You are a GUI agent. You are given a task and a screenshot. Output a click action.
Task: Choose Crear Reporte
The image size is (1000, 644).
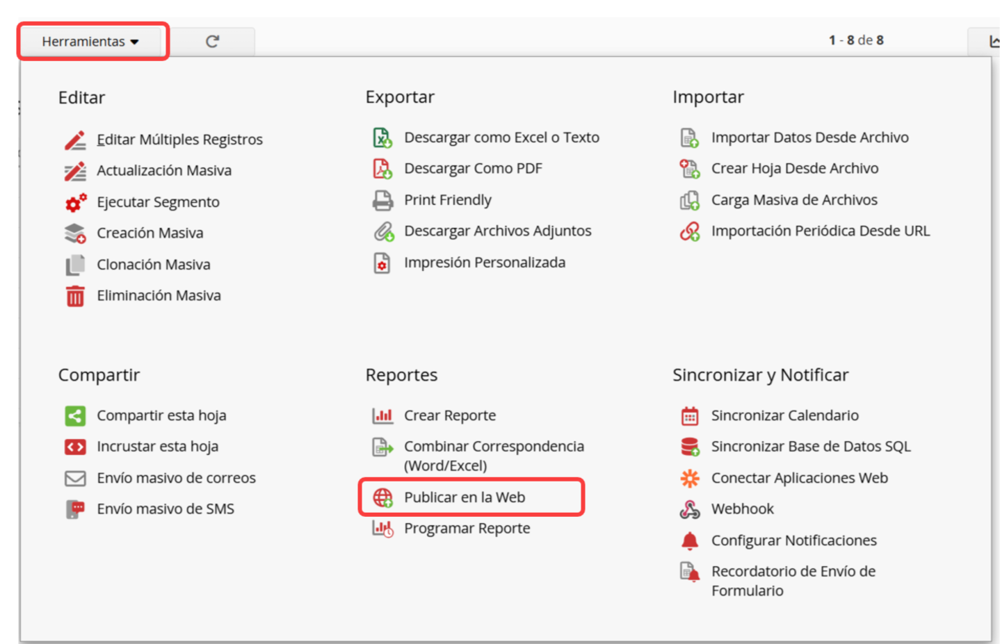pyautogui.click(x=450, y=415)
